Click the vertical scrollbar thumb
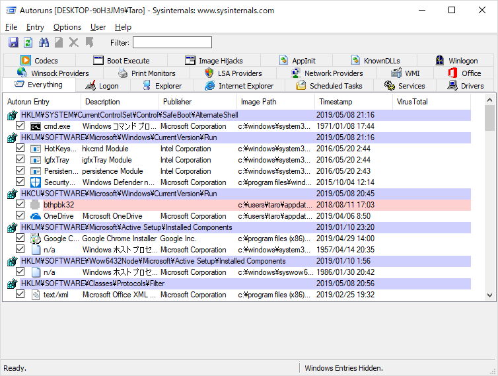Screen dimensions: 498x376 click(489, 118)
